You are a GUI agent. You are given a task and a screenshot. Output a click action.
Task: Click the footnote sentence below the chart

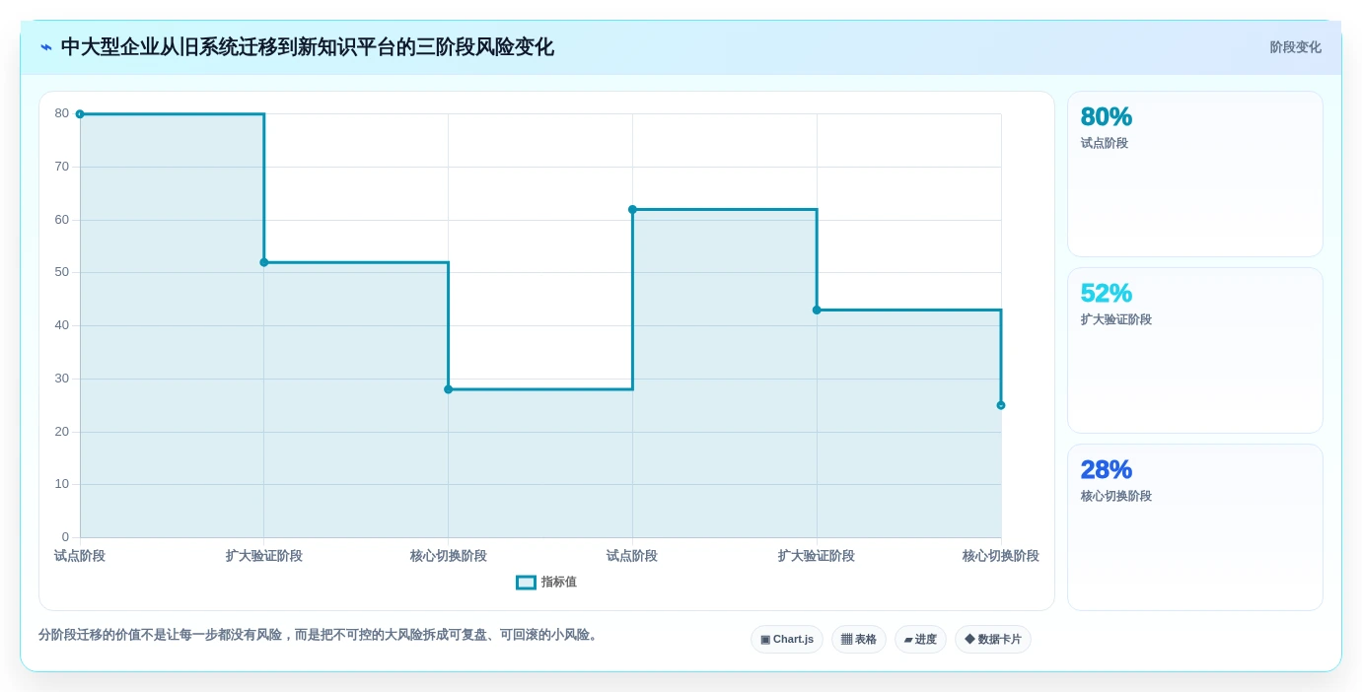tap(320, 635)
